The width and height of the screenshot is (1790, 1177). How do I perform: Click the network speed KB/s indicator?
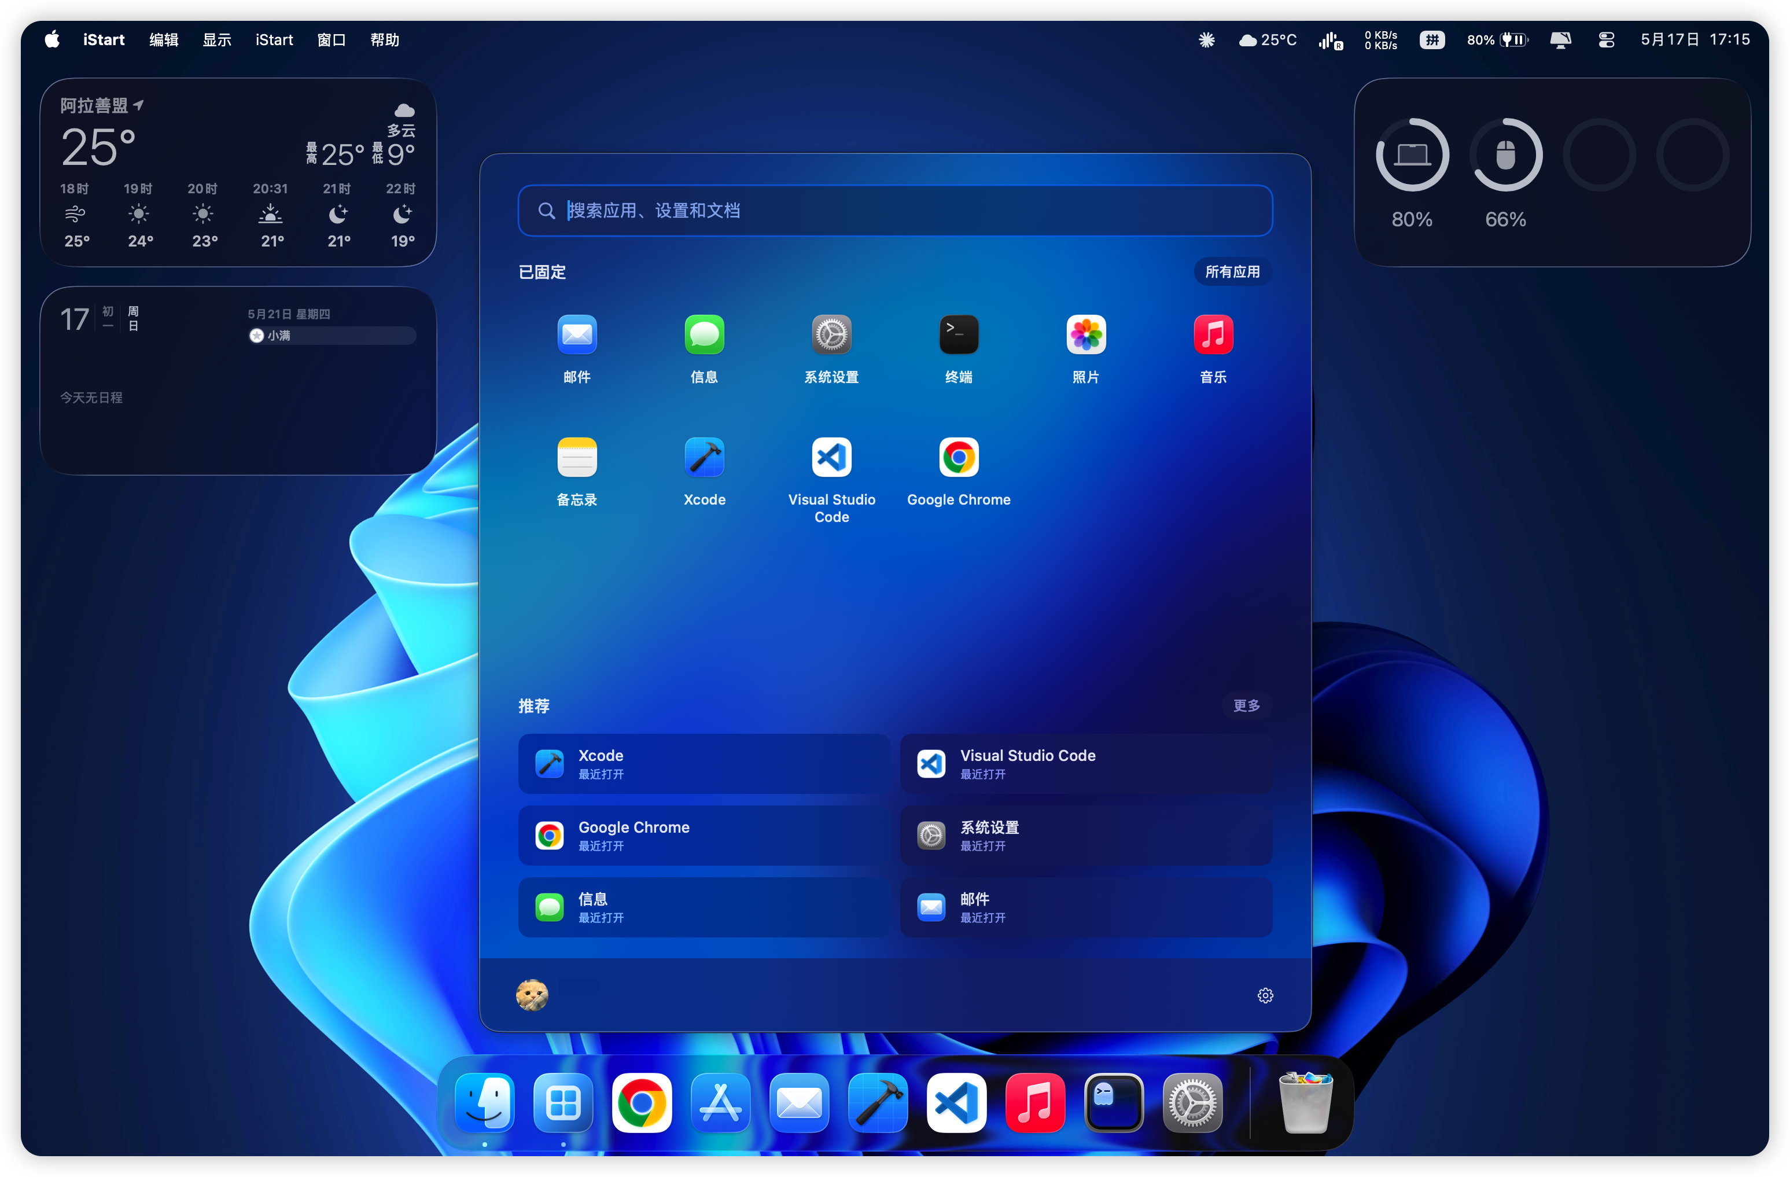(1381, 40)
